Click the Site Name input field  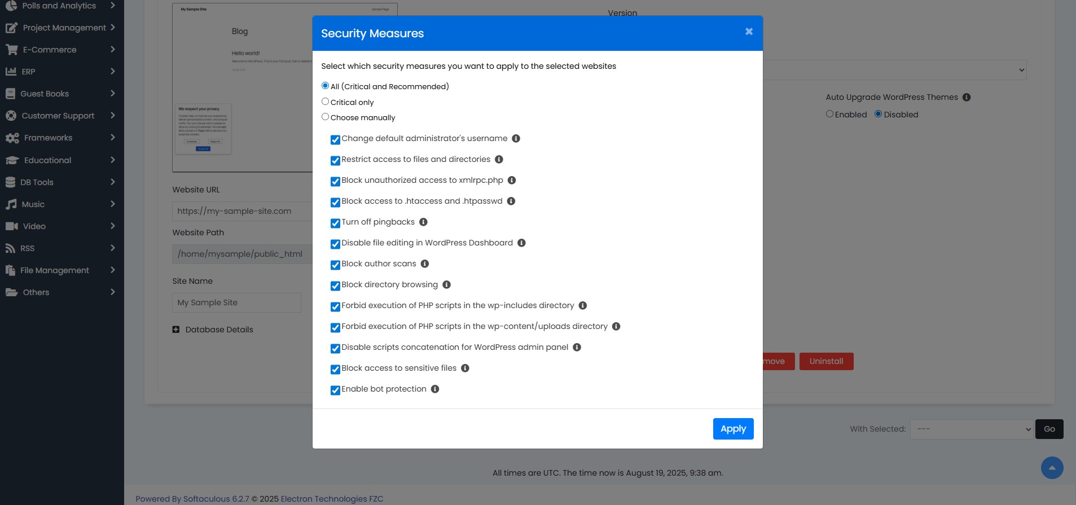(236, 302)
